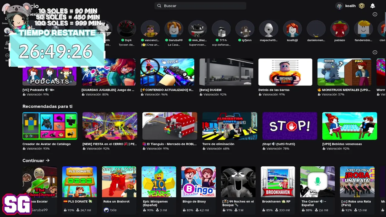Open the ¡ROBA UNA RATA! thumbnail
This screenshot has height=217, width=386.
(x=357, y=182)
